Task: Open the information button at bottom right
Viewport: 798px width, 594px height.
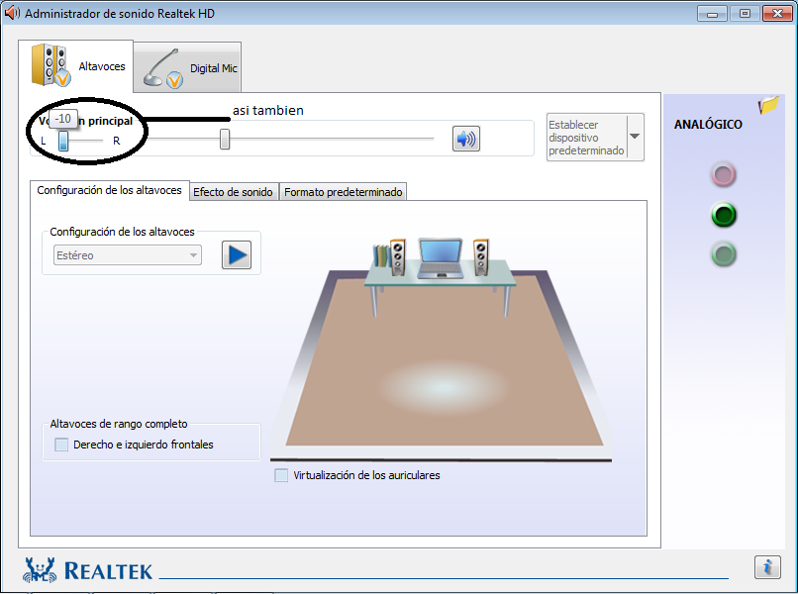Action: (767, 566)
